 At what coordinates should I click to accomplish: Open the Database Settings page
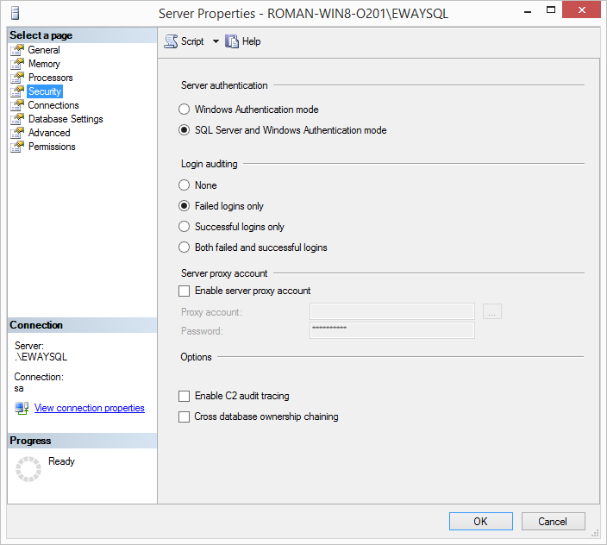[66, 119]
